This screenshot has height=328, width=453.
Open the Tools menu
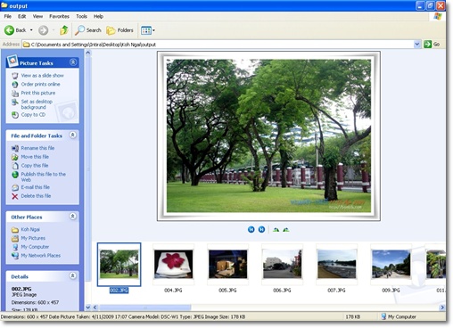pyautogui.click(x=81, y=16)
